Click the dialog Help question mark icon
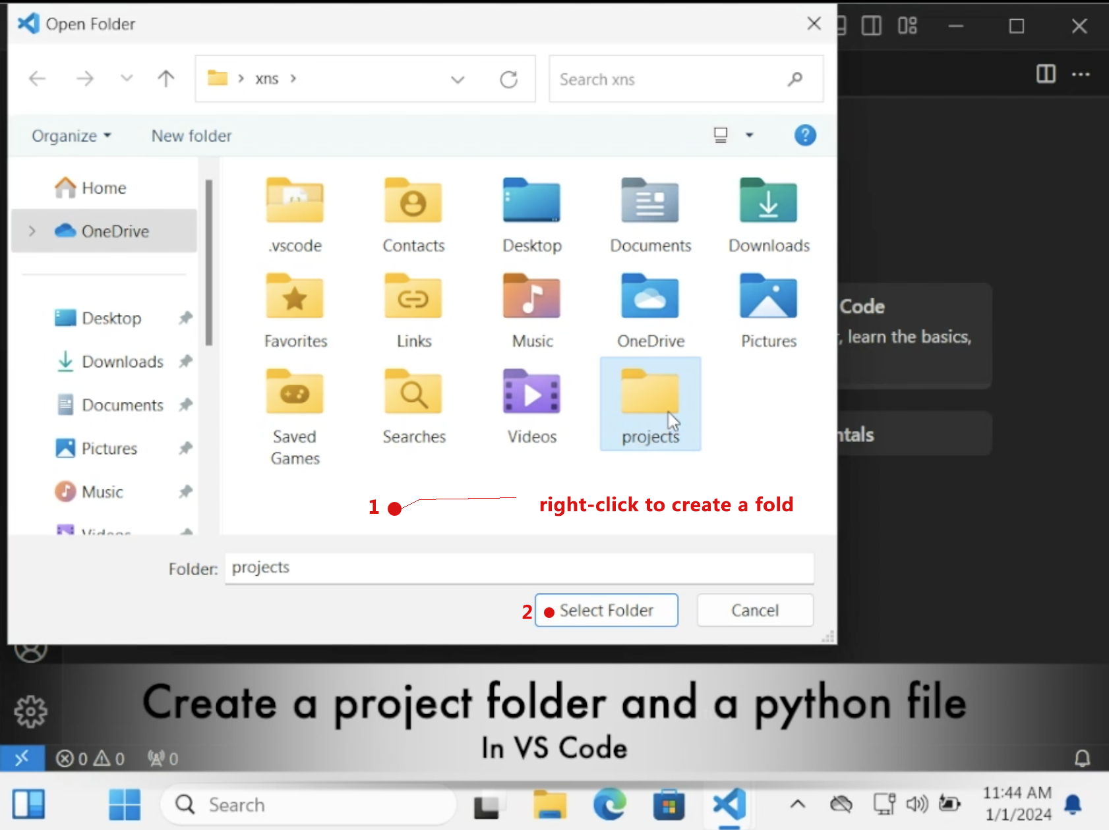Screen dimensions: 1109x830 805,135
